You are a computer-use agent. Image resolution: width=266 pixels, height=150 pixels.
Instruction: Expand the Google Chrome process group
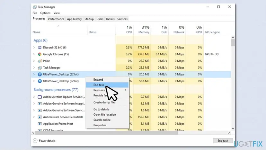pos(34,54)
